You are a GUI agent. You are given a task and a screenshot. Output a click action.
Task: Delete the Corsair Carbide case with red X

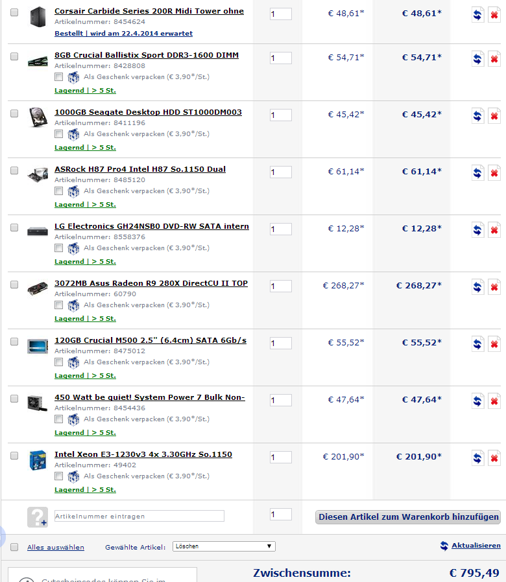point(494,15)
